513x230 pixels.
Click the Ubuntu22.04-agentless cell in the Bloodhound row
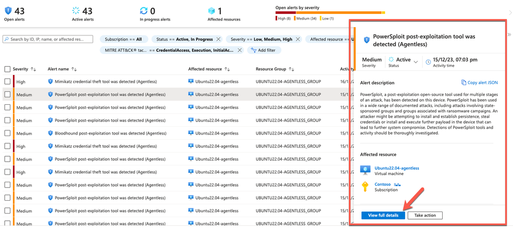coord(217,133)
